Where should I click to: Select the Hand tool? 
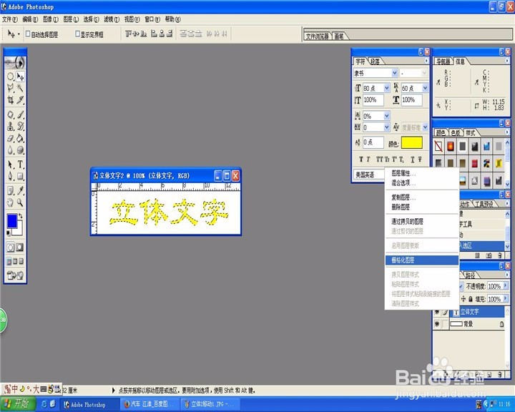(11, 202)
